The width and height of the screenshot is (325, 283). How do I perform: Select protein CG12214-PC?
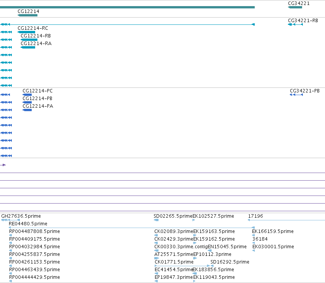(x=37, y=91)
